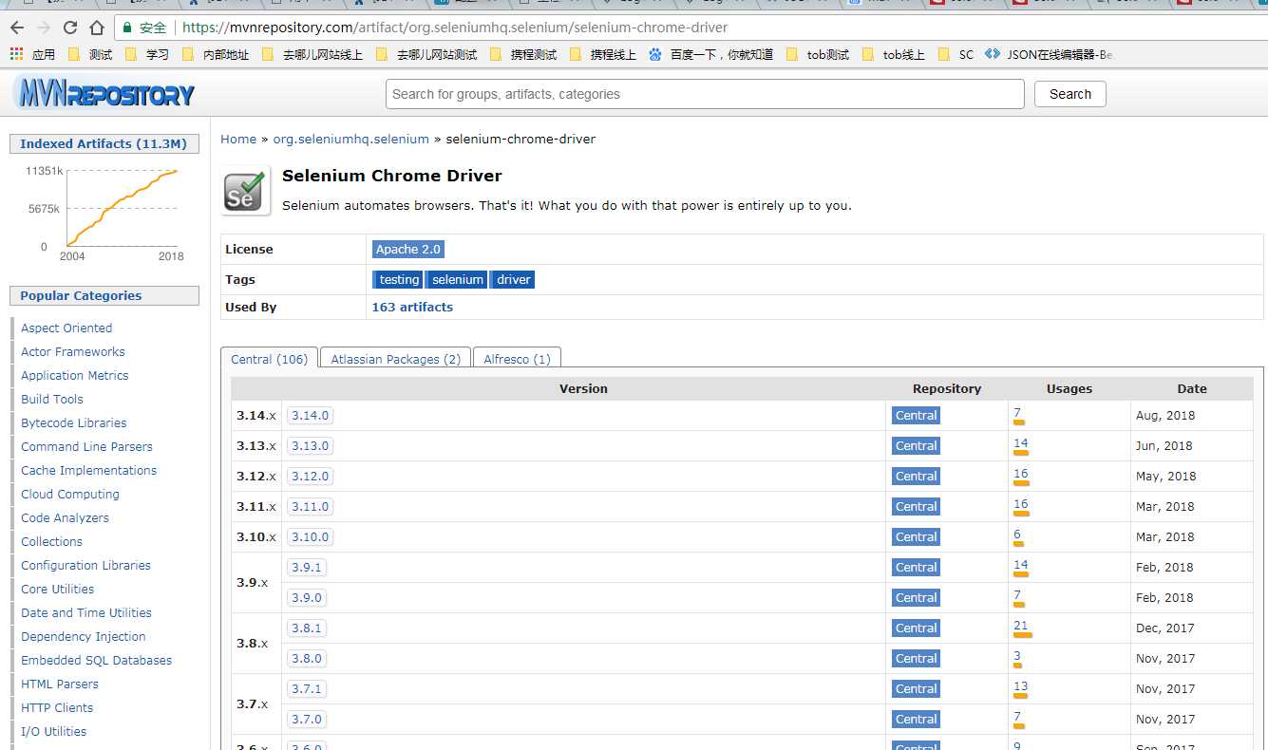Screen dimensions: 1268x750
Task: Open version 3.10.0
Action: coord(311,536)
